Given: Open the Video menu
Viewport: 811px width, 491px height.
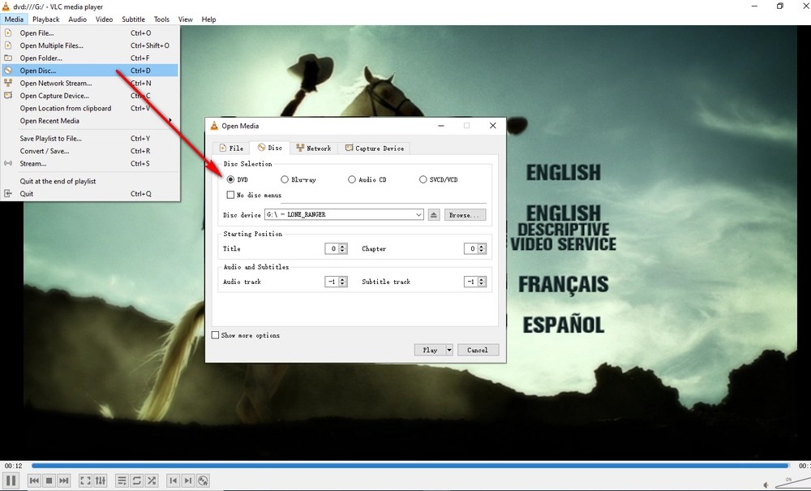Looking at the screenshot, I should tap(104, 19).
